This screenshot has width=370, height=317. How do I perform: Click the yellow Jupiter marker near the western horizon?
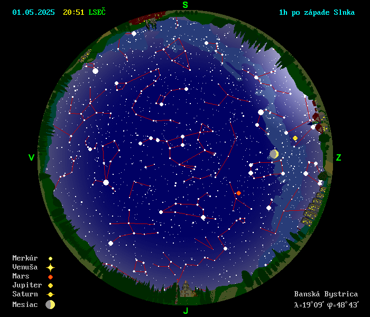[x=295, y=138]
